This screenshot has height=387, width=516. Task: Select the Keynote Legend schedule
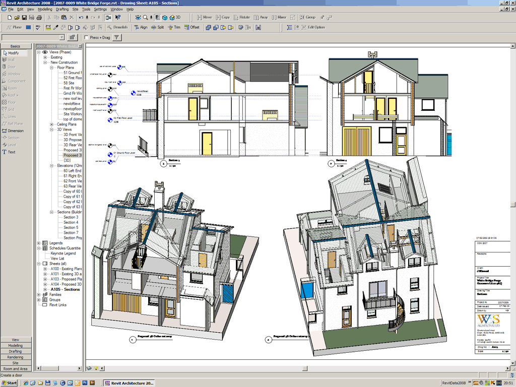pyautogui.click(x=63, y=253)
